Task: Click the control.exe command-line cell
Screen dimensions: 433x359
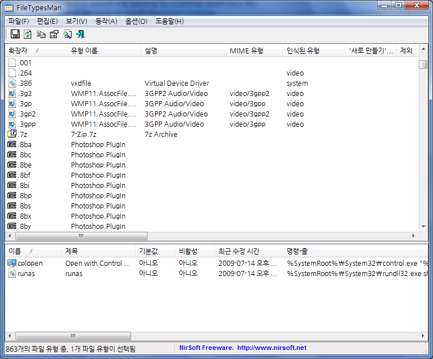Action: point(357,264)
